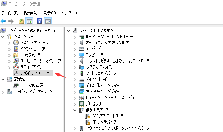Click the サービスとアプリケーション icon
223x132 pixels.
coord(10,92)
